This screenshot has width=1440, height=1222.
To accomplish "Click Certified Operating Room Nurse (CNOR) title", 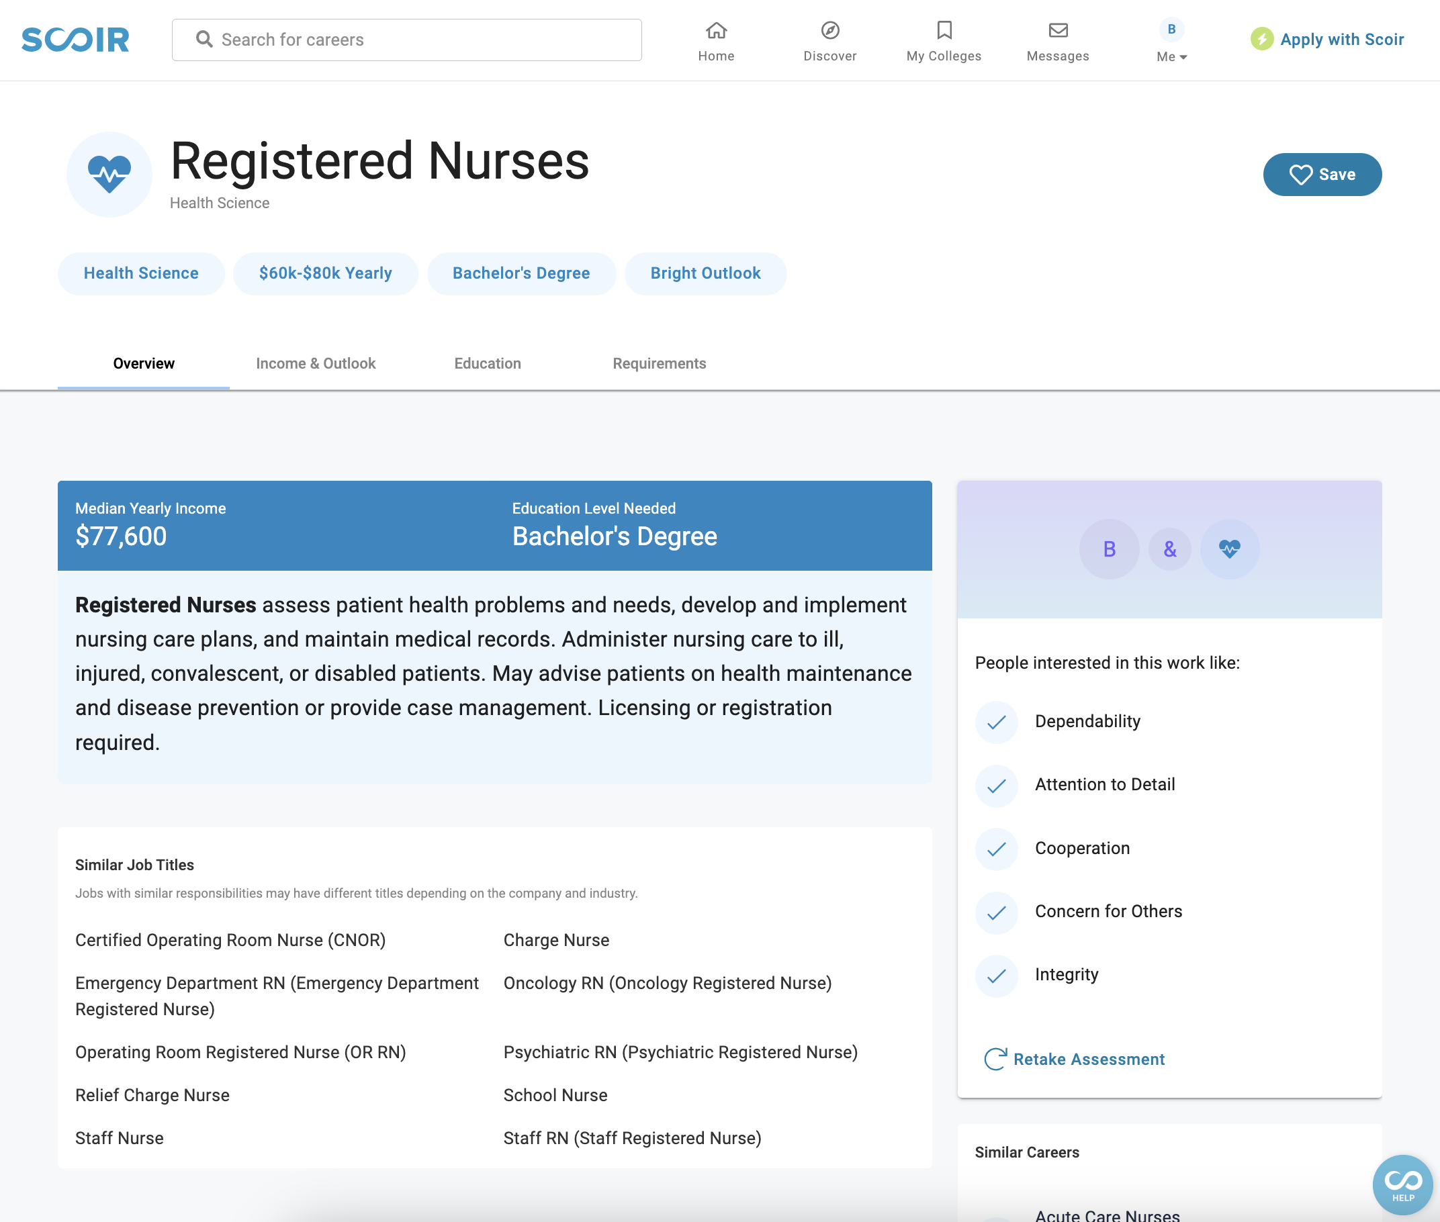I will click(230, 940).
